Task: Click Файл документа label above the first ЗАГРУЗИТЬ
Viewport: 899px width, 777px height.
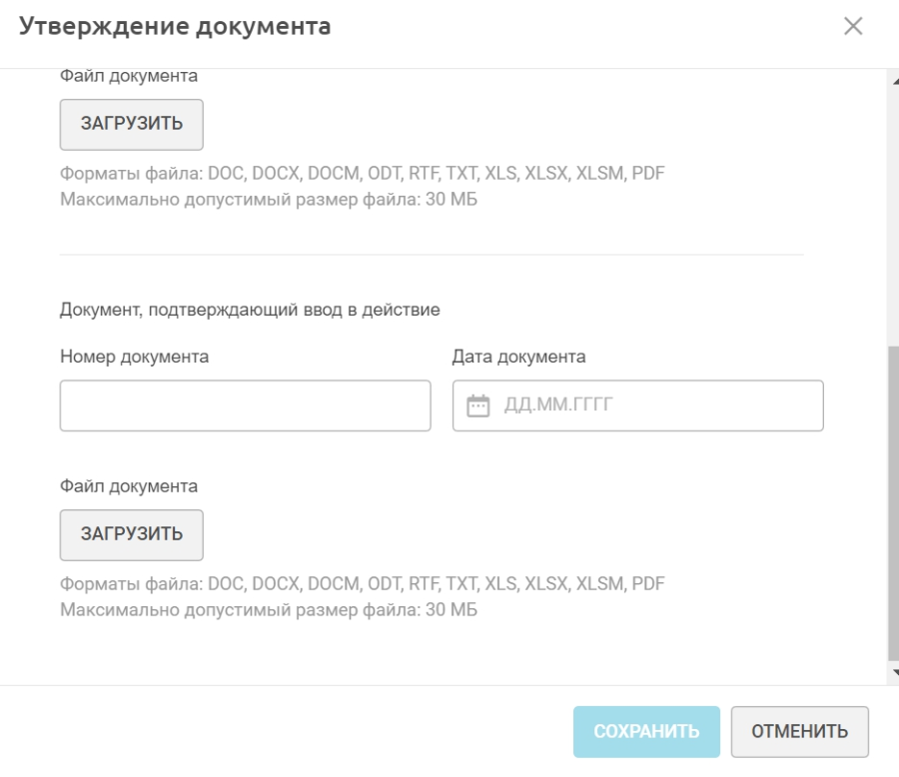Action: [129, 76]
